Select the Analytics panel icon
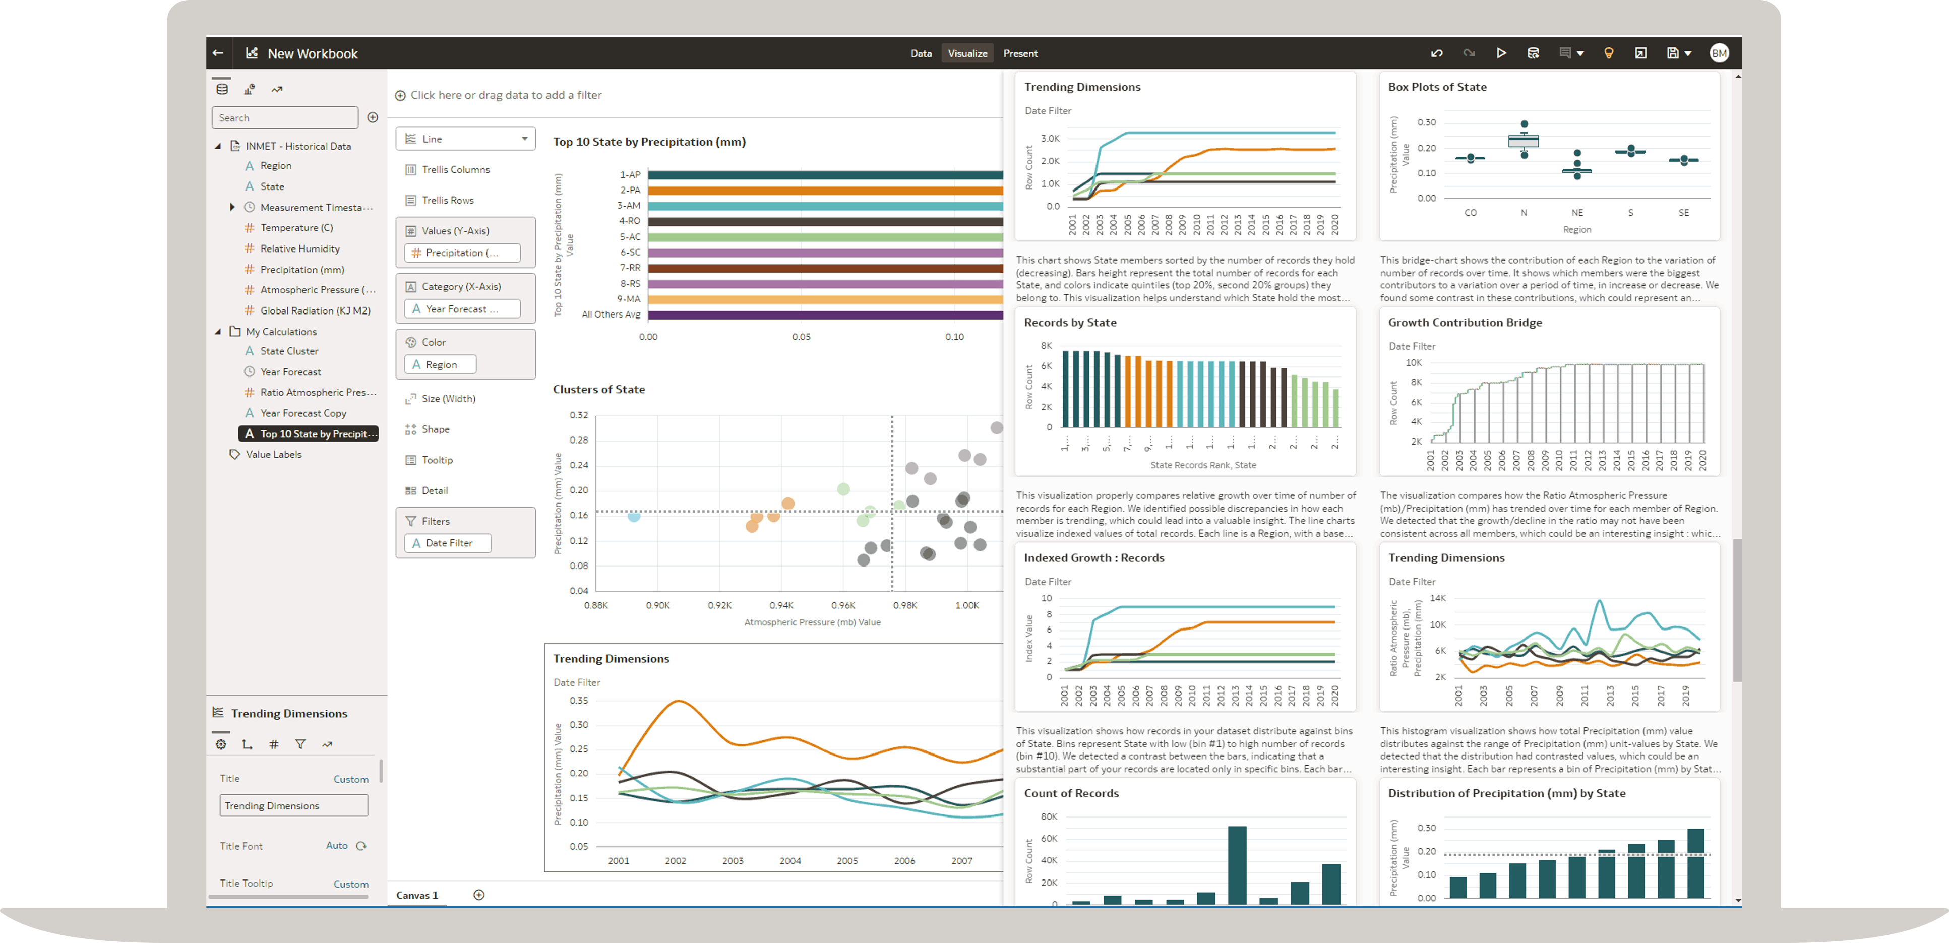Screen dimensions: 1949x943 point(277,89)
